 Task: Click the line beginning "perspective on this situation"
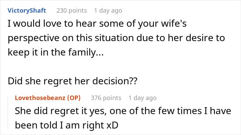click(116, 38)
